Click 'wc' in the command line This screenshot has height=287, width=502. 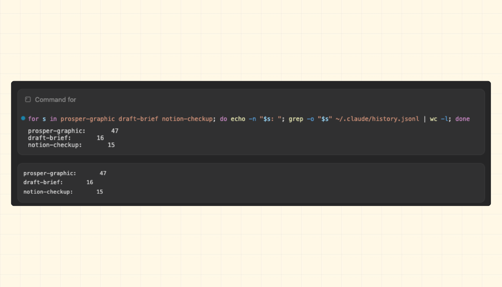coord(434,119)
